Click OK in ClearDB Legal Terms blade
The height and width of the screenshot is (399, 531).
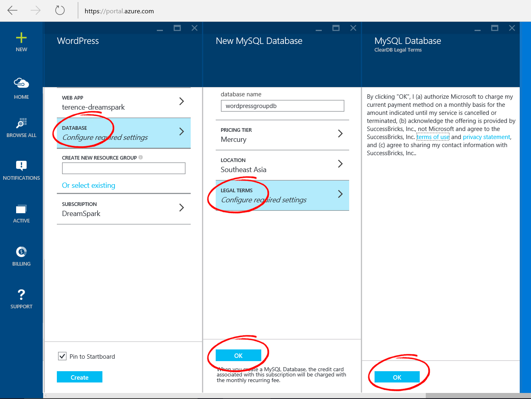(397, 377)
